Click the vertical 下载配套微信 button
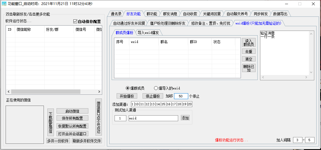 51,122
